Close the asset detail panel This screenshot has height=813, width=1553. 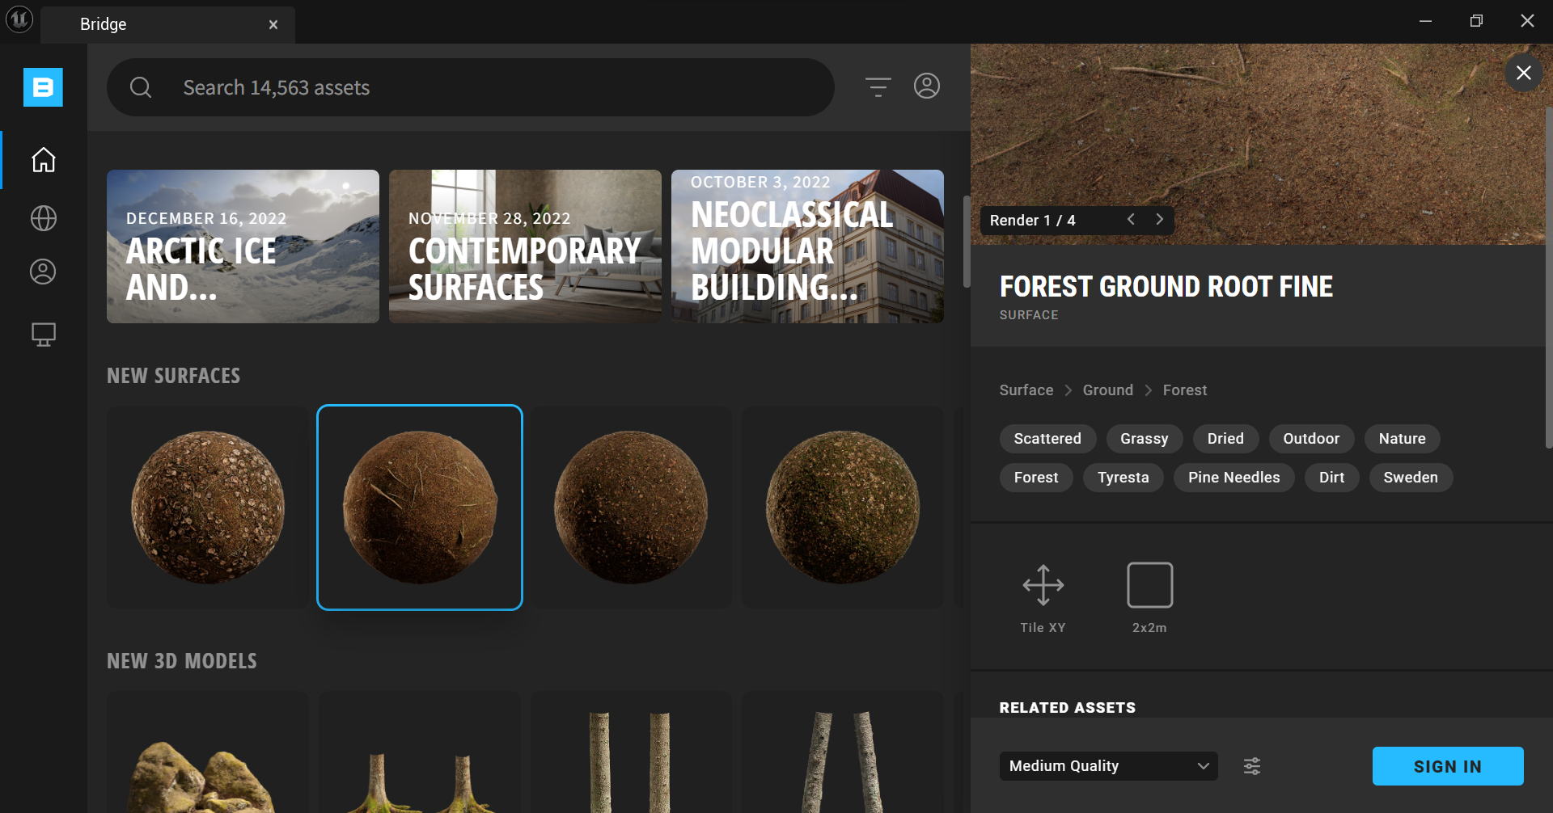pyautogui.click(x=1524, y=73)
